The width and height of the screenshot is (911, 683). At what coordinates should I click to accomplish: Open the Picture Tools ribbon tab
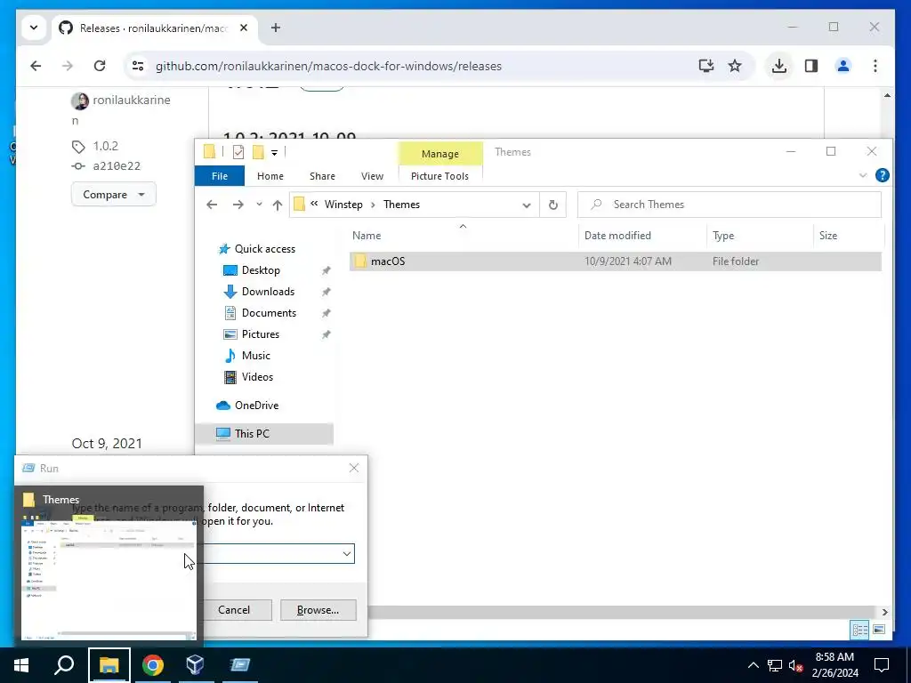439,176
